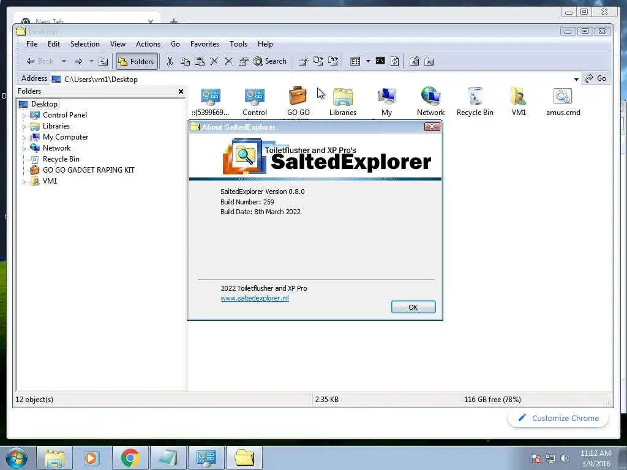The image size is (627, 470).
Task: Select the Libraries icon in file list
Action: coord(343,102)
